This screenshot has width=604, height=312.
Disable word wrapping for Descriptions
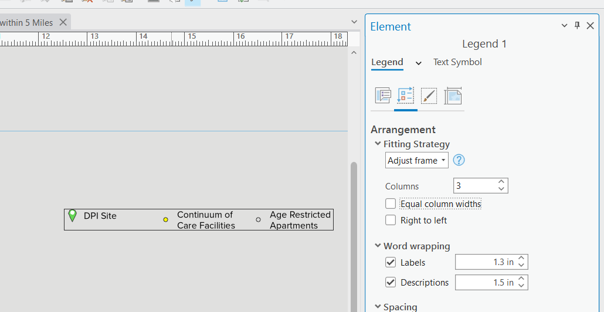coord(391,282)
